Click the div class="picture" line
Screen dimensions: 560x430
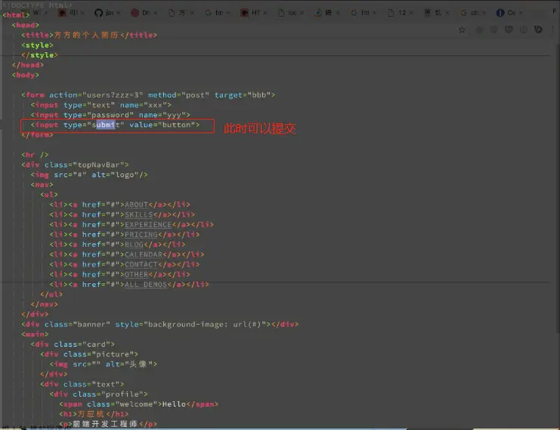tap(89, 354)
